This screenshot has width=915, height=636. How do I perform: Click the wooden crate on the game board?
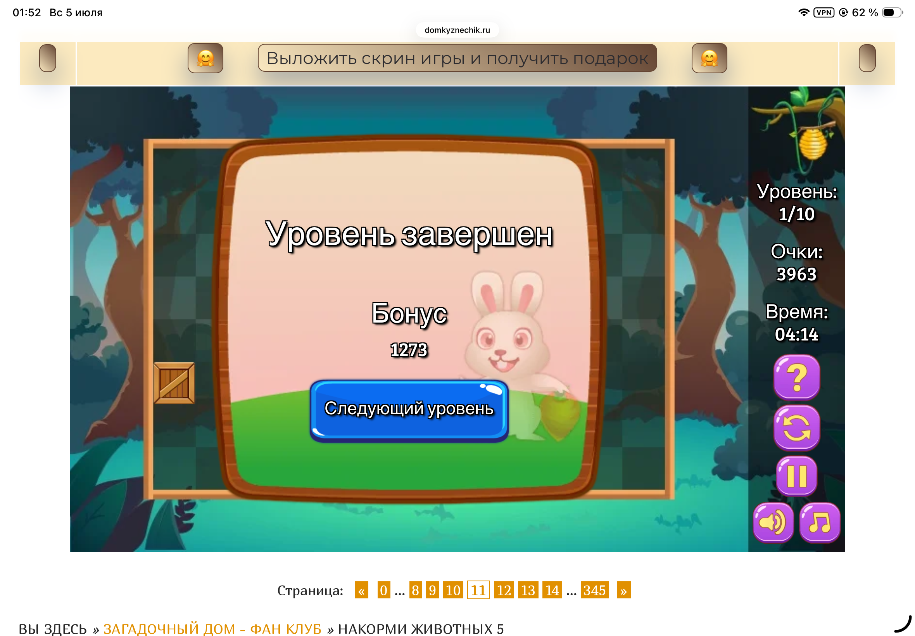click(x=174, y=383)
